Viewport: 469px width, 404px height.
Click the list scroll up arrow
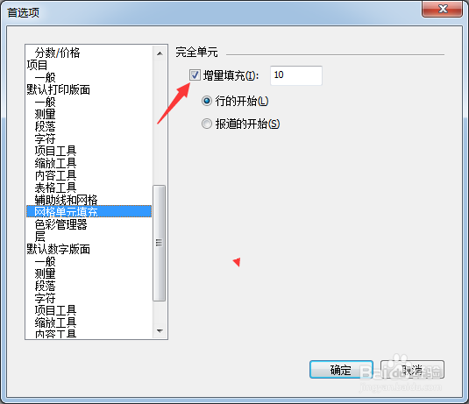[x=160, y=53]
